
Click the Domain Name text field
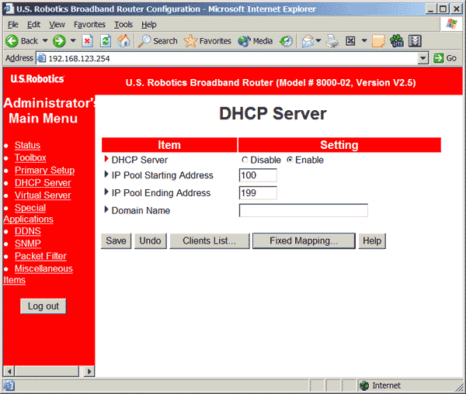pos(303,210)
